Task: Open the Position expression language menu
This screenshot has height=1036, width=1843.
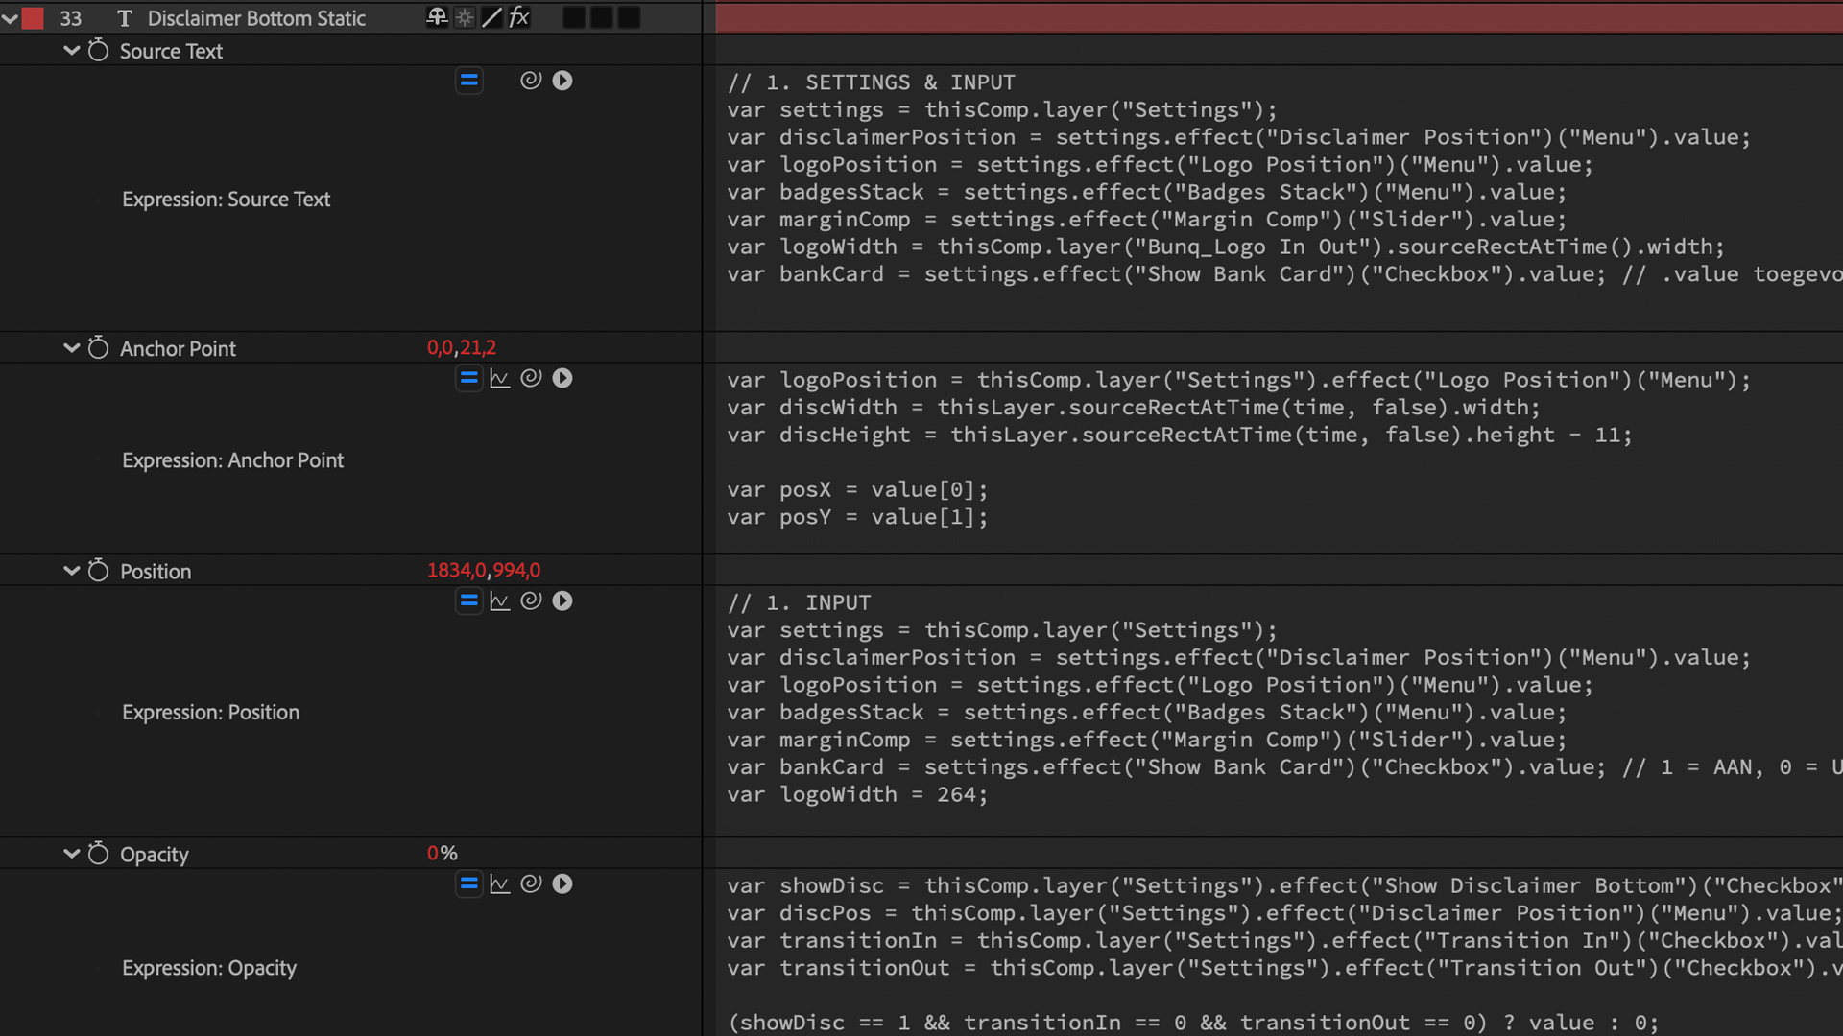Action: 562,600
